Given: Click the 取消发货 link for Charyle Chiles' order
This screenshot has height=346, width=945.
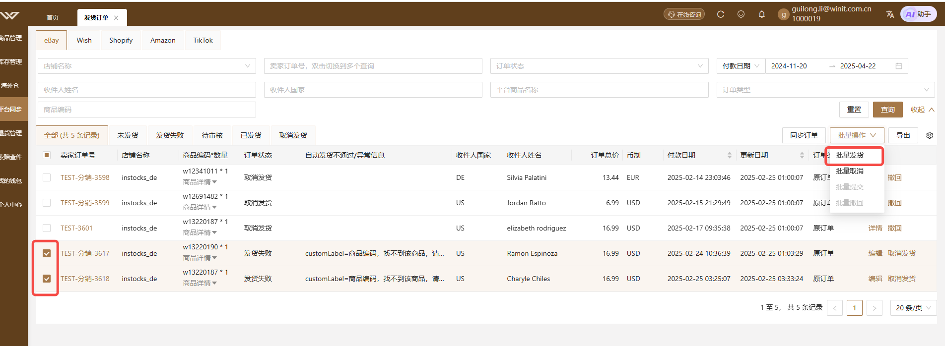Looking at the screenshot, I should point(901,279).
